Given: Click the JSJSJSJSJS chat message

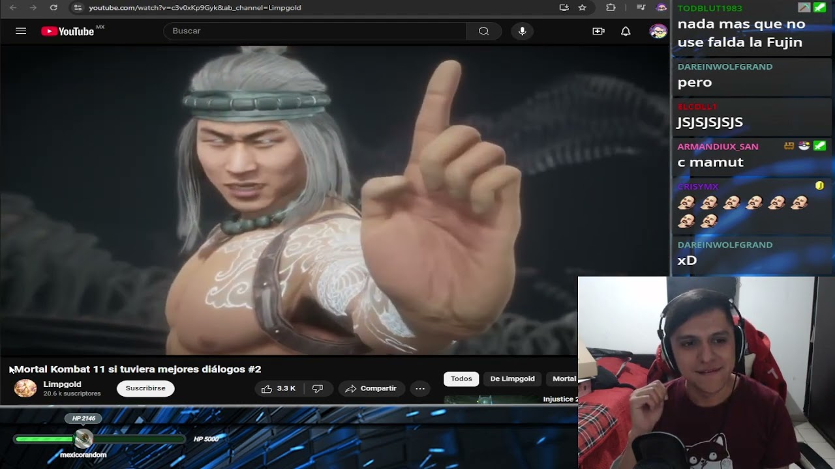Looking at the screenshot, I should coord(710,122).
